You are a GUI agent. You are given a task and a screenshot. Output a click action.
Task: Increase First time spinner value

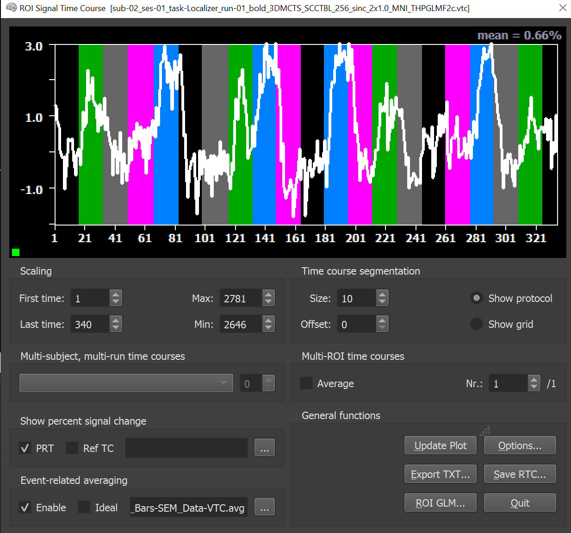[x=116, y=294]
